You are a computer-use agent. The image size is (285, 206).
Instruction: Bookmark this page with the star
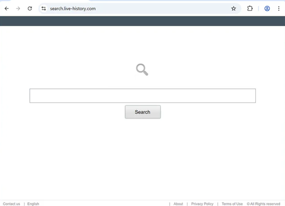(234, 8)
